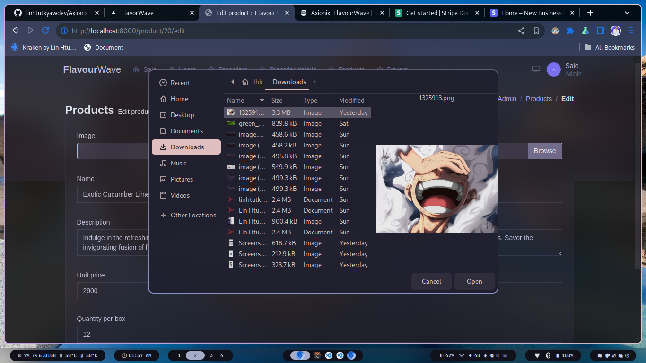
Task: Open Other Locations in file dialog
Action: pyautogui.click(x=186, y=215)
